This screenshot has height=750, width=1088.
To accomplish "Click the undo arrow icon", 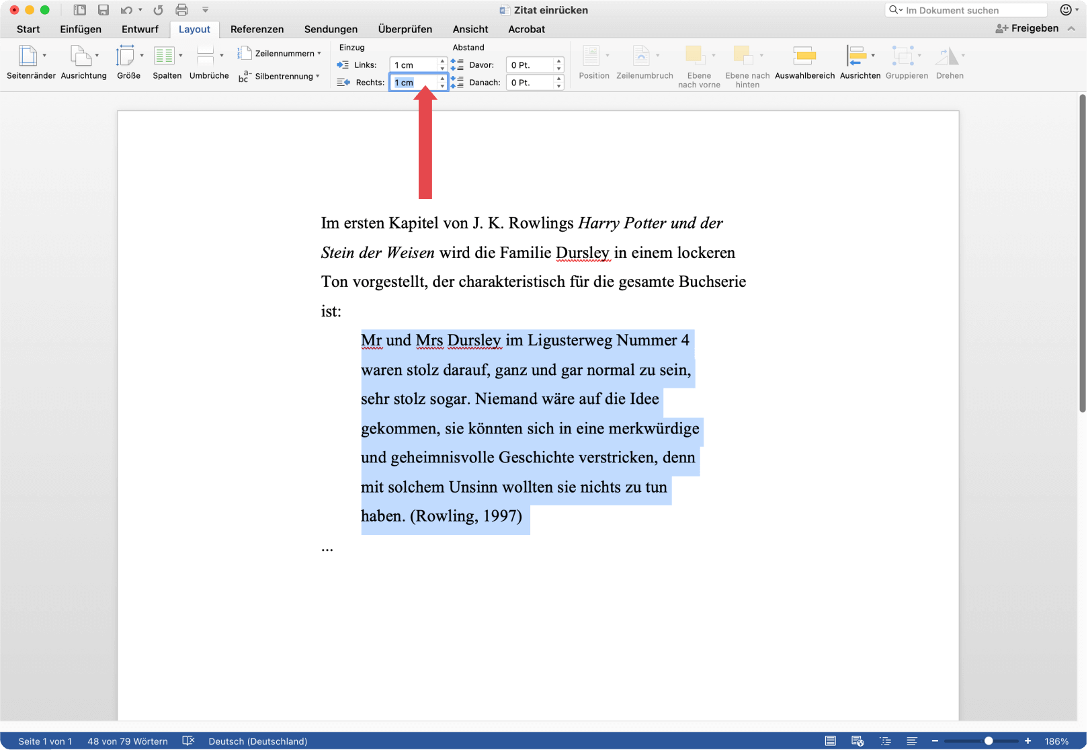I will point(126,10).
